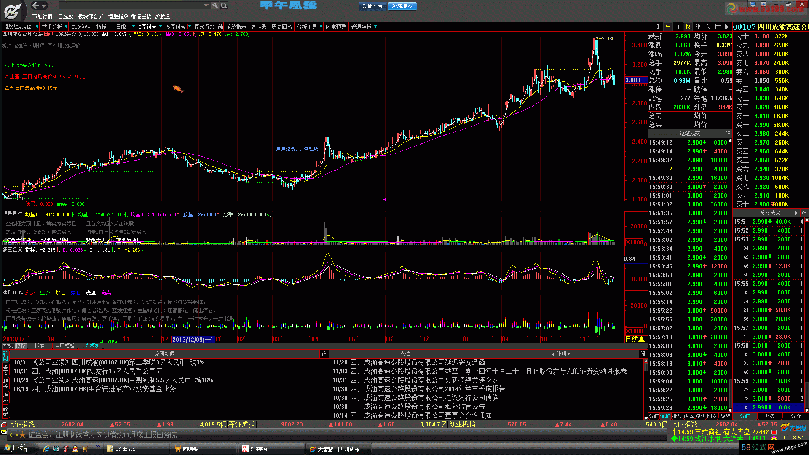
Task: Click the play-forward side panel icon
Action: point(728,27)
